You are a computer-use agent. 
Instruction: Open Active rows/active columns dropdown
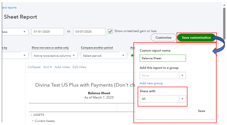(x=55, y=56)
